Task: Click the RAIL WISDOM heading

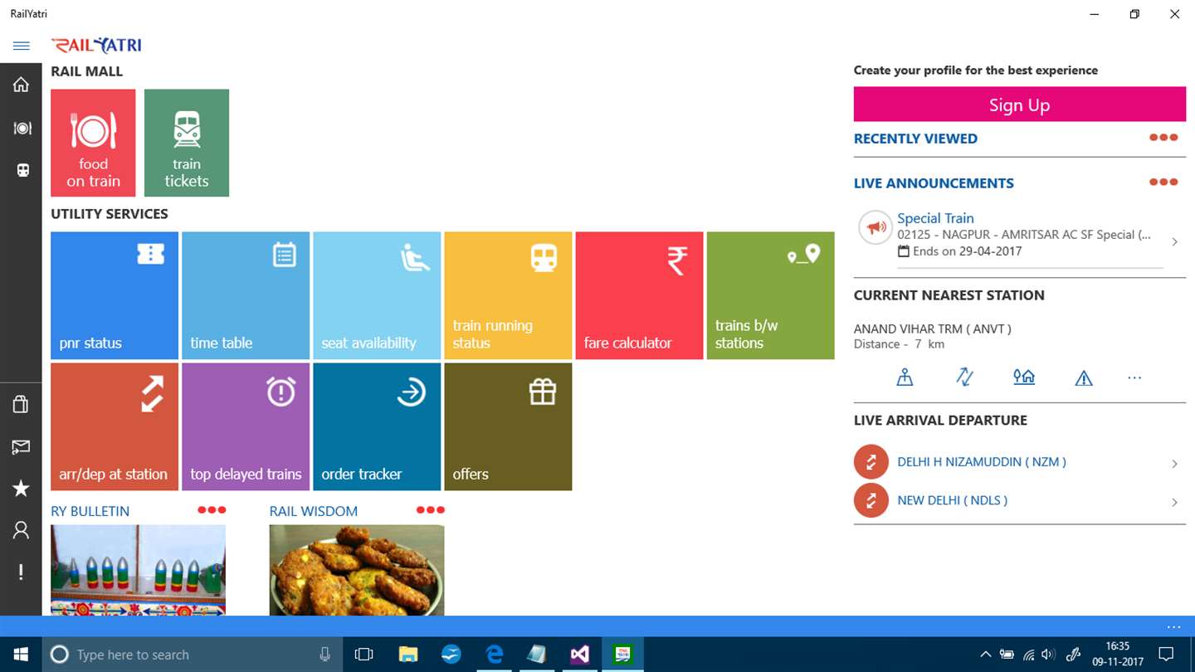Action: coord(314,511)
